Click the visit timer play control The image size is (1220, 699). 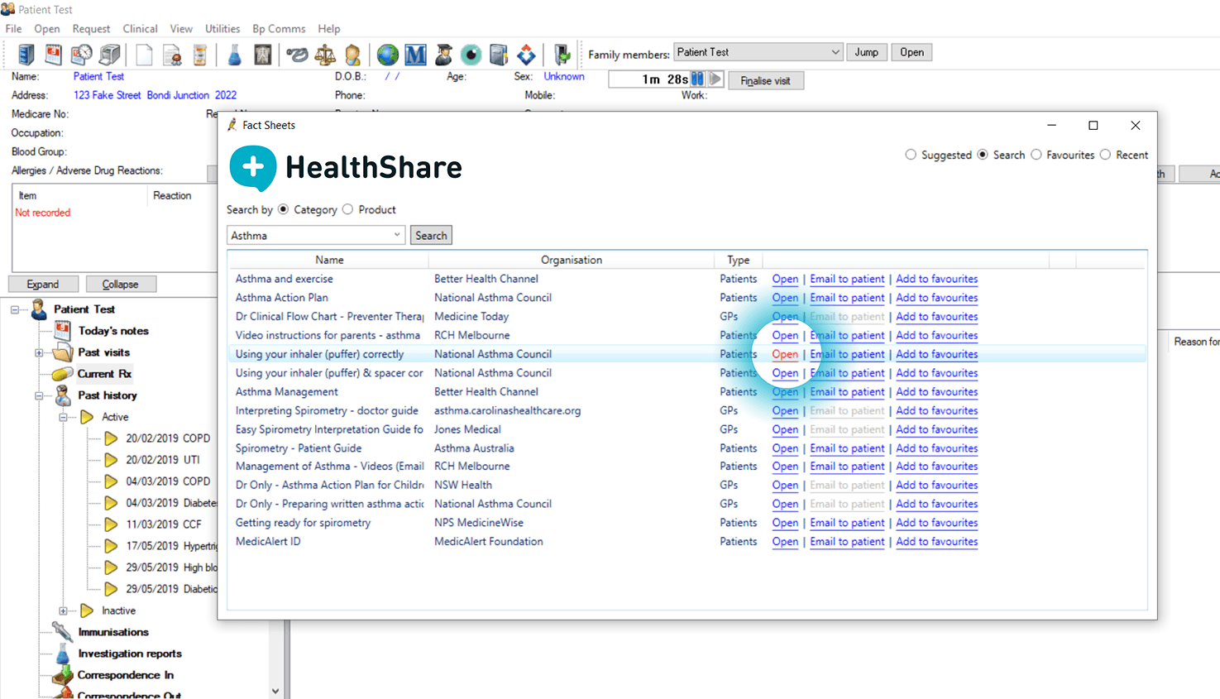(713, 79)
